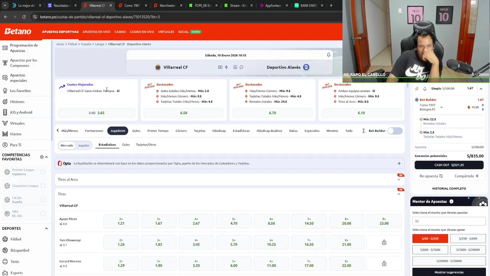Switch to the Tarjetas market tab
This screenshot has height=276, width=490.
coord(199,131)
